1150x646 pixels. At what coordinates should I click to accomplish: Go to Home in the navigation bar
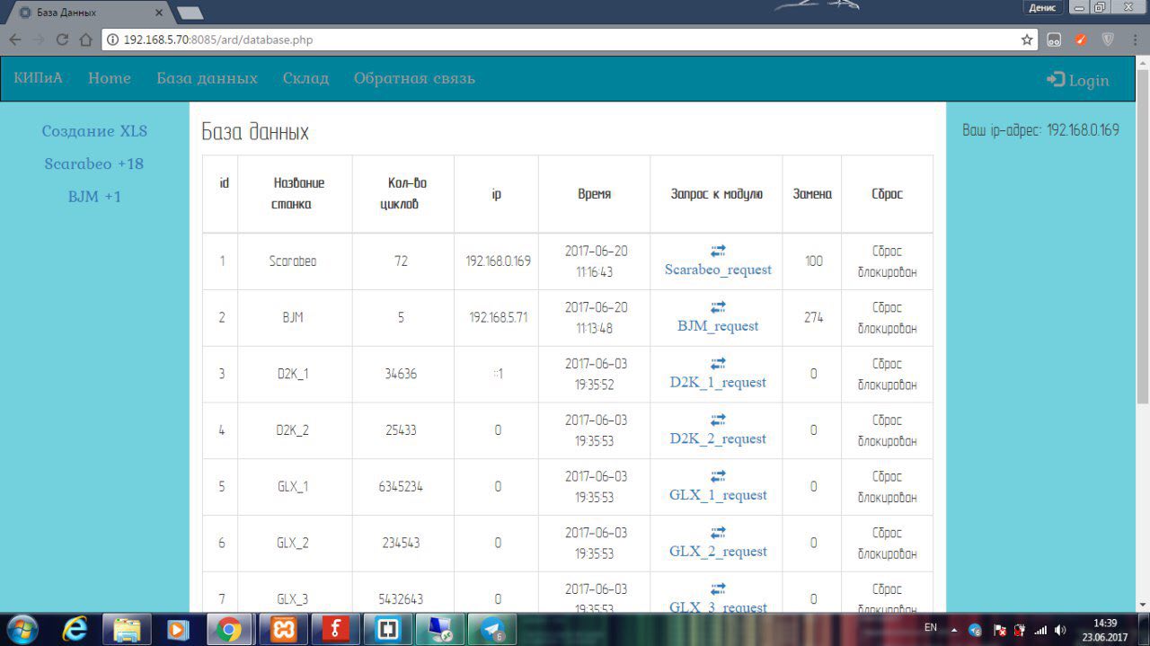click(110, 78)
